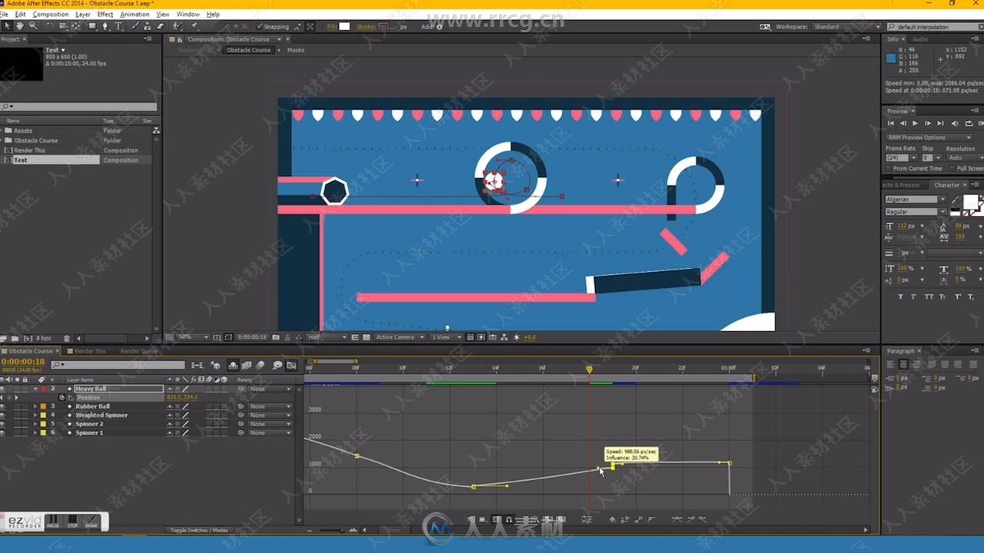Hide the Spinner 1 layer

(x=3, y=432)
